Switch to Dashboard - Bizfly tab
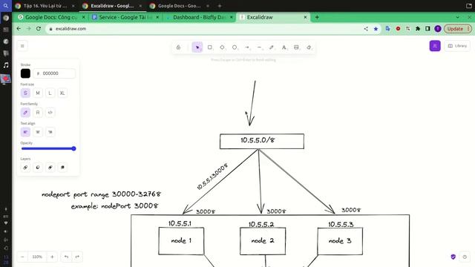This screenshot has height=267, width=475. pos(200,17)
